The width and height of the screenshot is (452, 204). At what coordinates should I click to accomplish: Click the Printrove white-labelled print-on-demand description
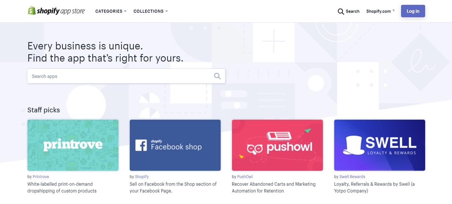point(62,187)
